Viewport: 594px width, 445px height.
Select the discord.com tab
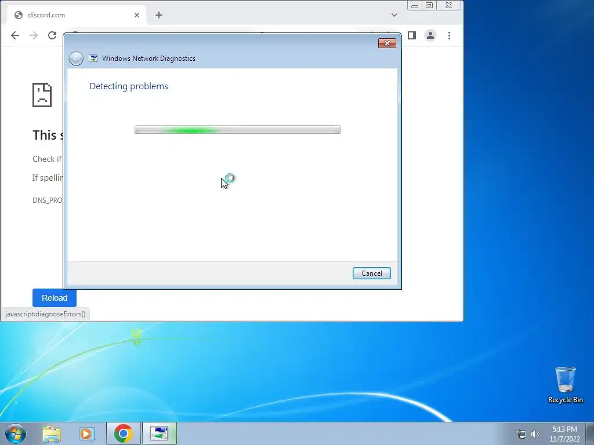tap(77, 15)
